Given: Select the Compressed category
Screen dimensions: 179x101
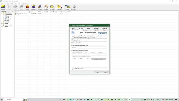Looking at the screenshot, I should (x=9, y=15).
